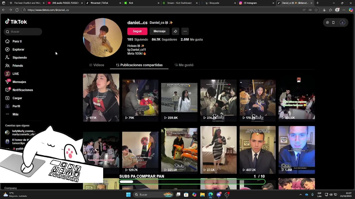Click the phone app icon at top right
The width and height of the screenshot is (355, 199).
[x=333, y=23]
